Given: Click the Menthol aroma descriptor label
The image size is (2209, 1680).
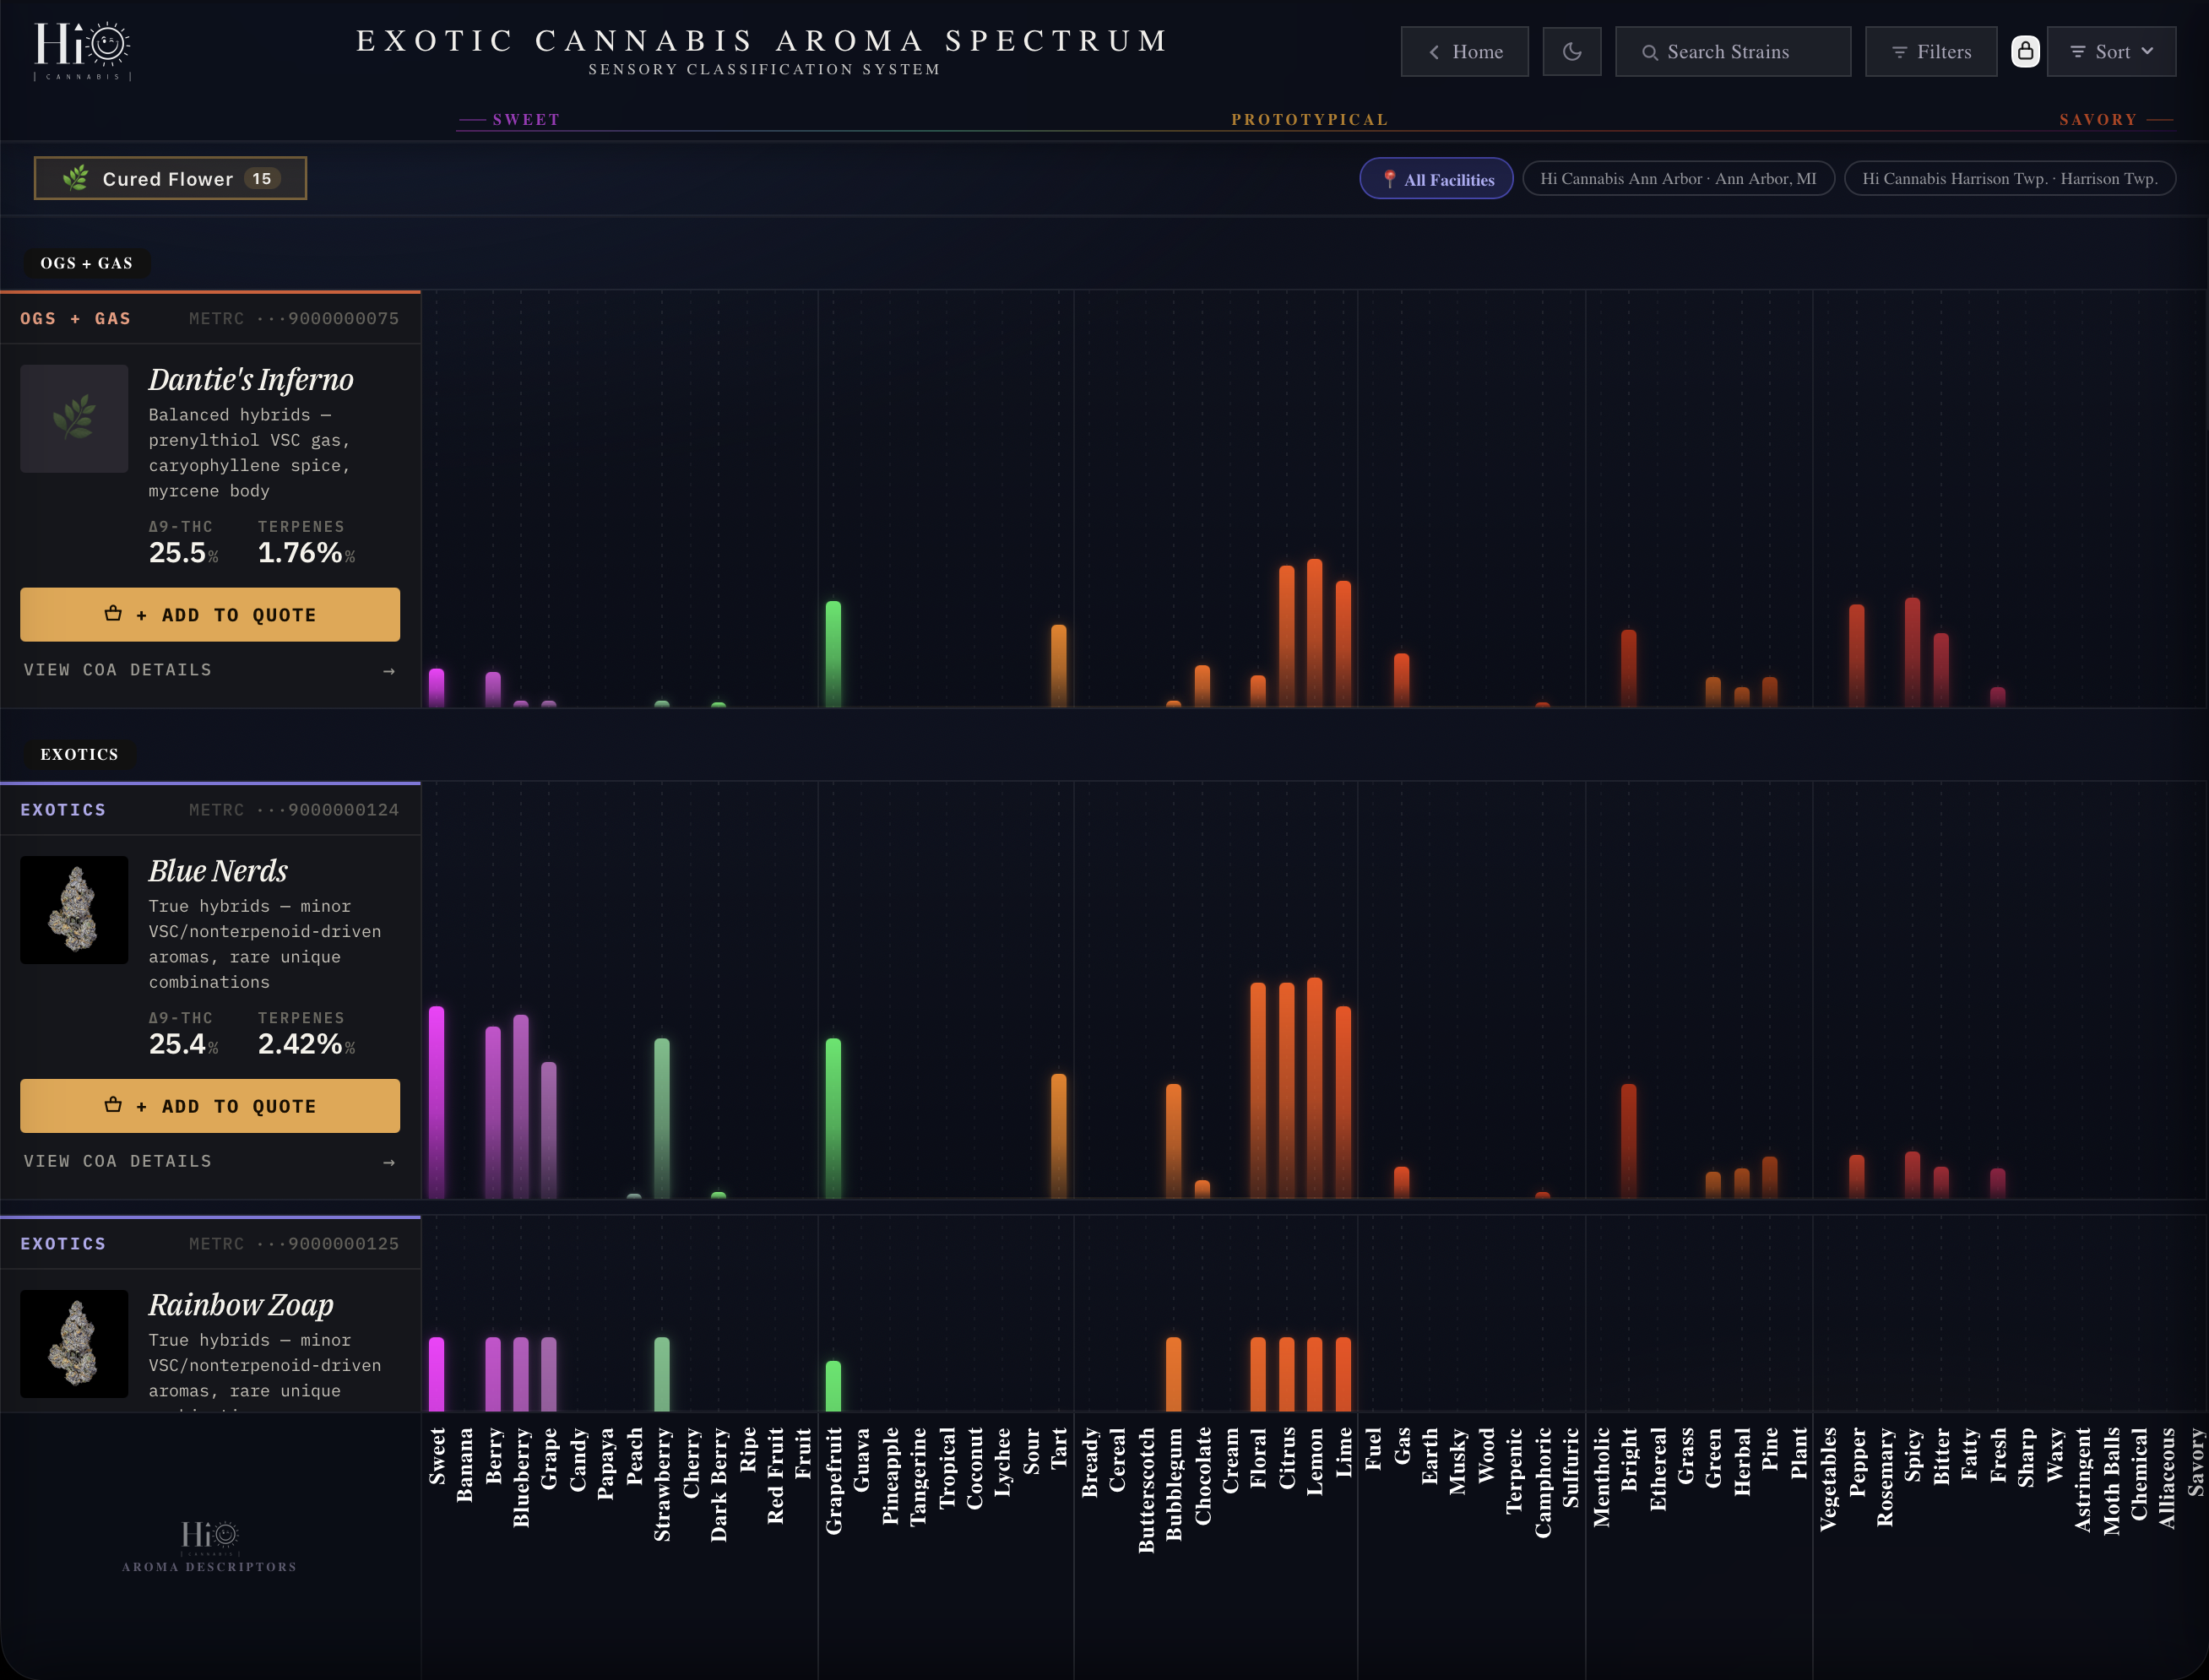Looking at the screenshot, I should point(1601,1477).
